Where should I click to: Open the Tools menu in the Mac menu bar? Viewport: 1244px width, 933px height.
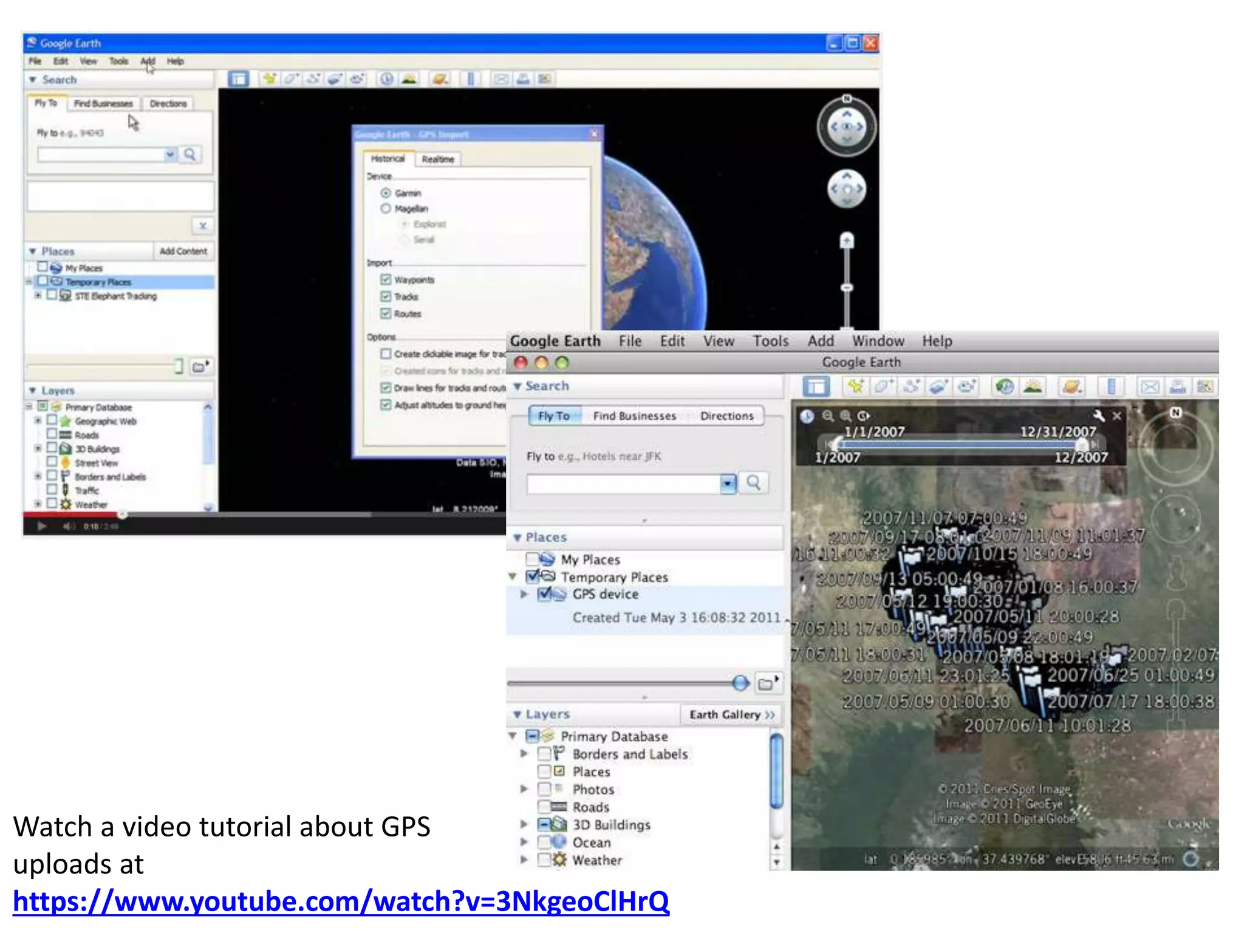tap(771, 341)
